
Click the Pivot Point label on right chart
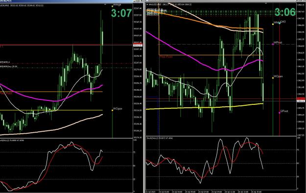166,57
